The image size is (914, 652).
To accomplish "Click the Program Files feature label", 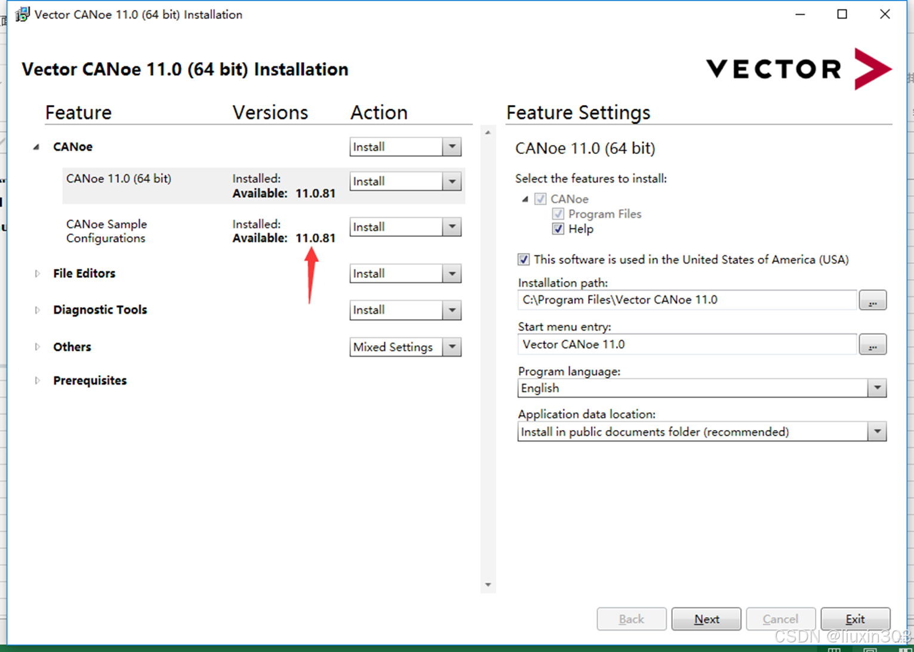I will pos(605,214).
